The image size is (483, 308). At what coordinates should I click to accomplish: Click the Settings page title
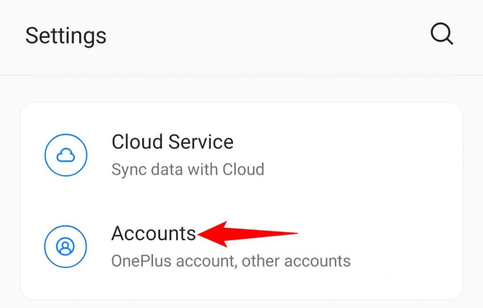pos(66,36)
